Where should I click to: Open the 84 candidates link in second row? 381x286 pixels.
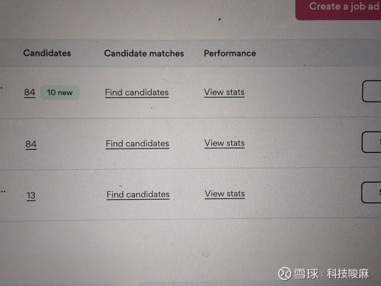pos(31,144)
